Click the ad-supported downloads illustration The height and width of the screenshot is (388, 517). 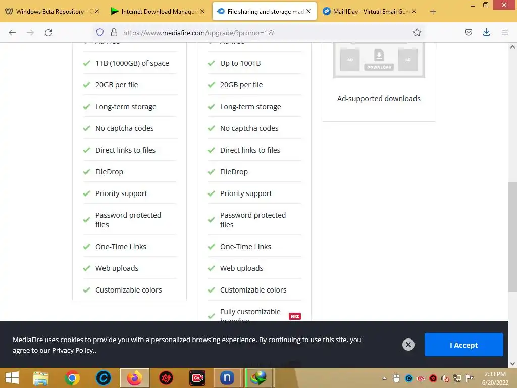click(379, 60)
